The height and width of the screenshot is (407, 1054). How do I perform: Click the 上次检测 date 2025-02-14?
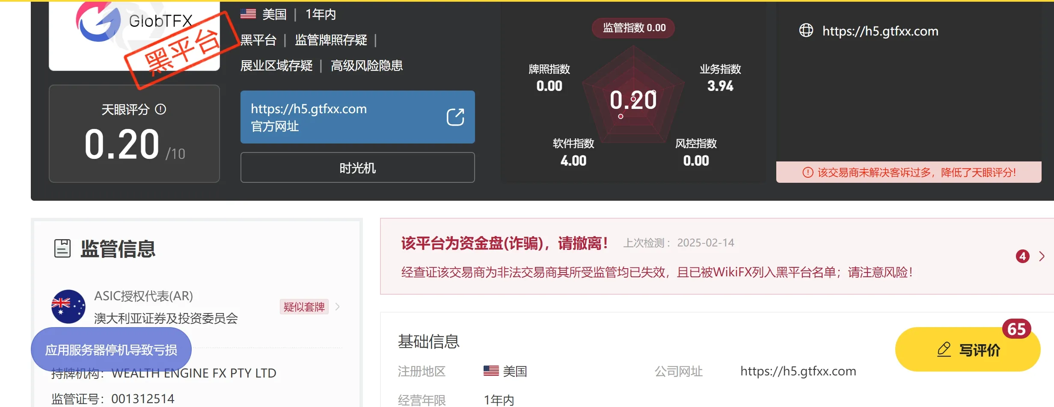pyautogui.click(x=706, y=243)
